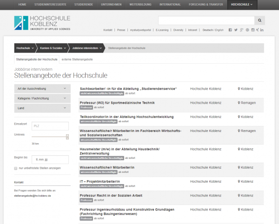
Task: Click the '30 km' Umkreis value
Action: click(x=35, y=144)
